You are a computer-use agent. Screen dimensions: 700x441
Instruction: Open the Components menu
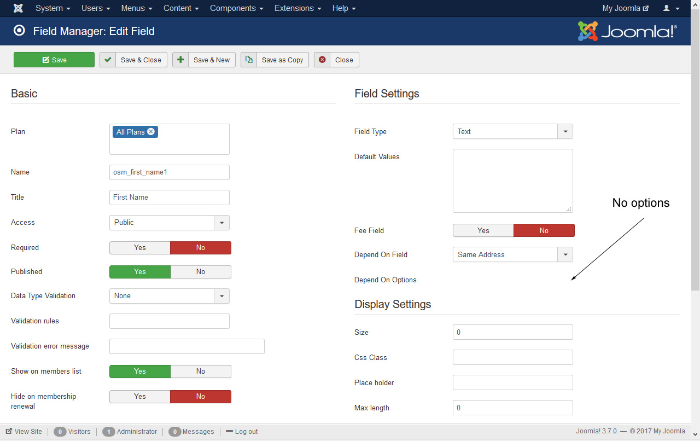pyautogui.click(x=236, y=8)
